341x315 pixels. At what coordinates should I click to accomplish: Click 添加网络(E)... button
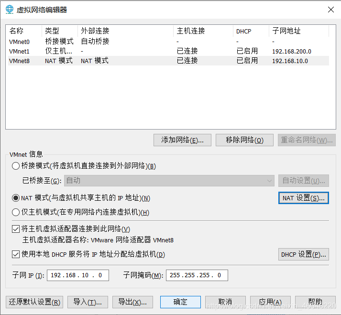[x=182, y=140]
